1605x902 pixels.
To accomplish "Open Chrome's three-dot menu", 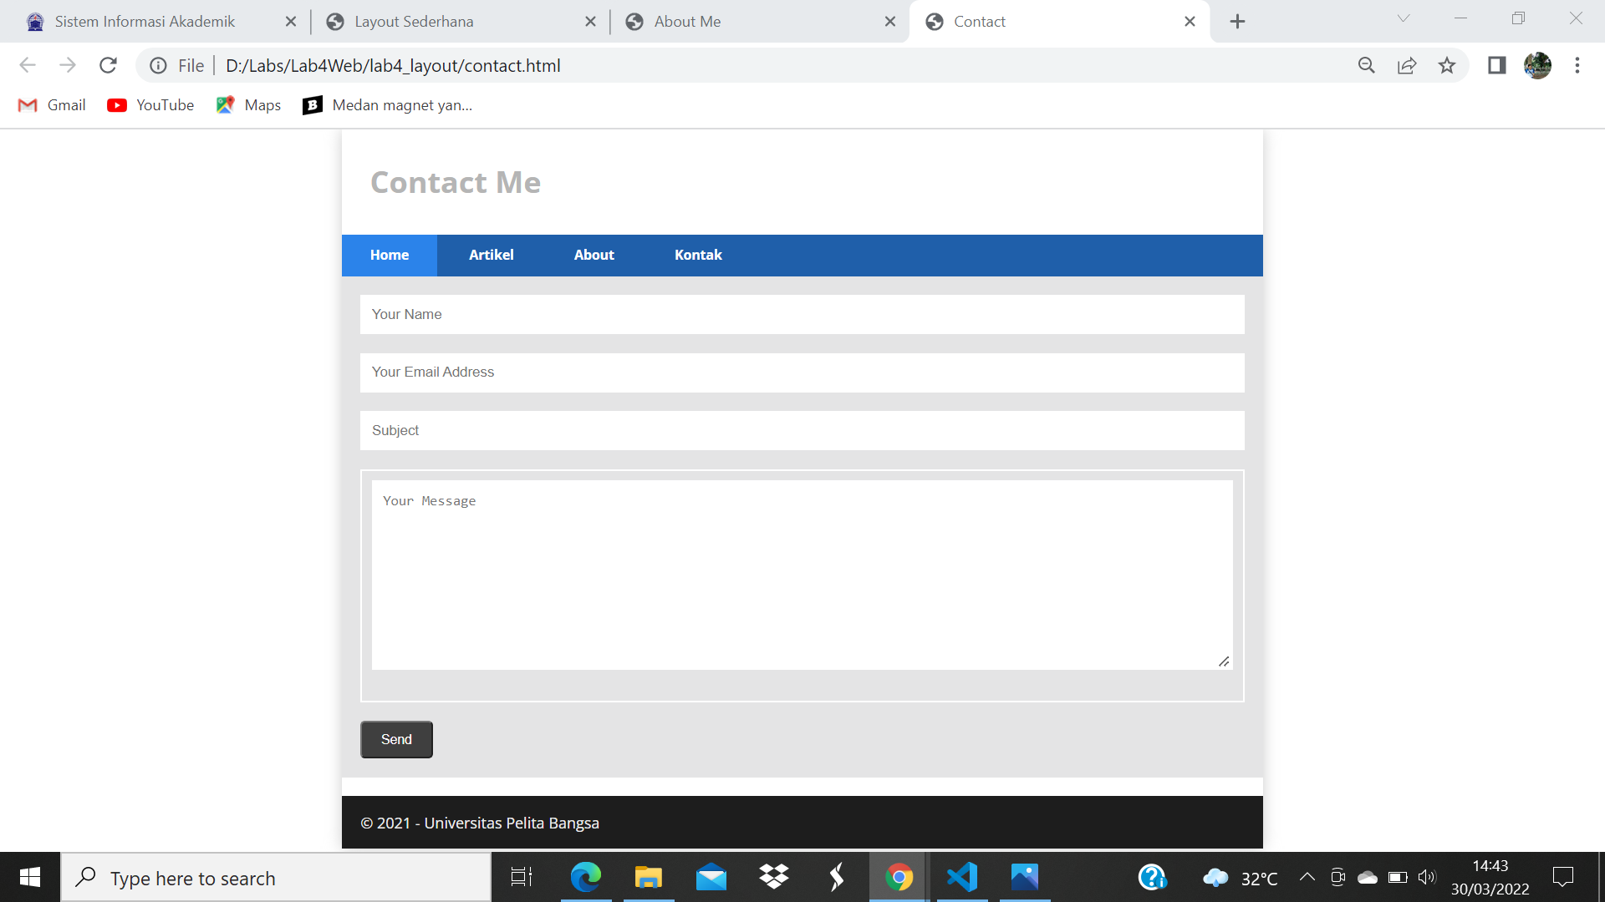I will pyautogui.click(x=1577, y=65).
